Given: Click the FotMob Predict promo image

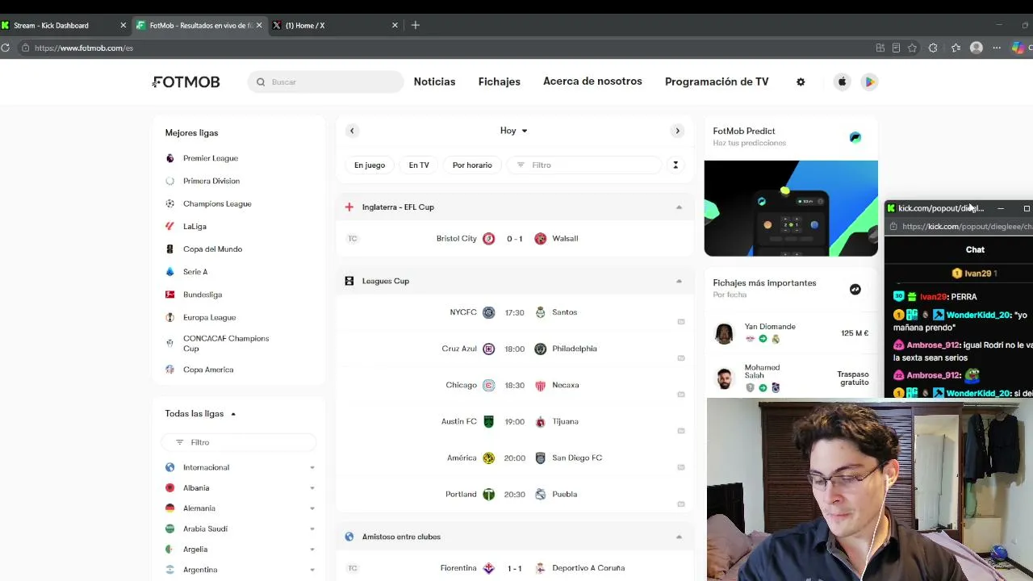Looking at the screenshot, I should [791, 208].
